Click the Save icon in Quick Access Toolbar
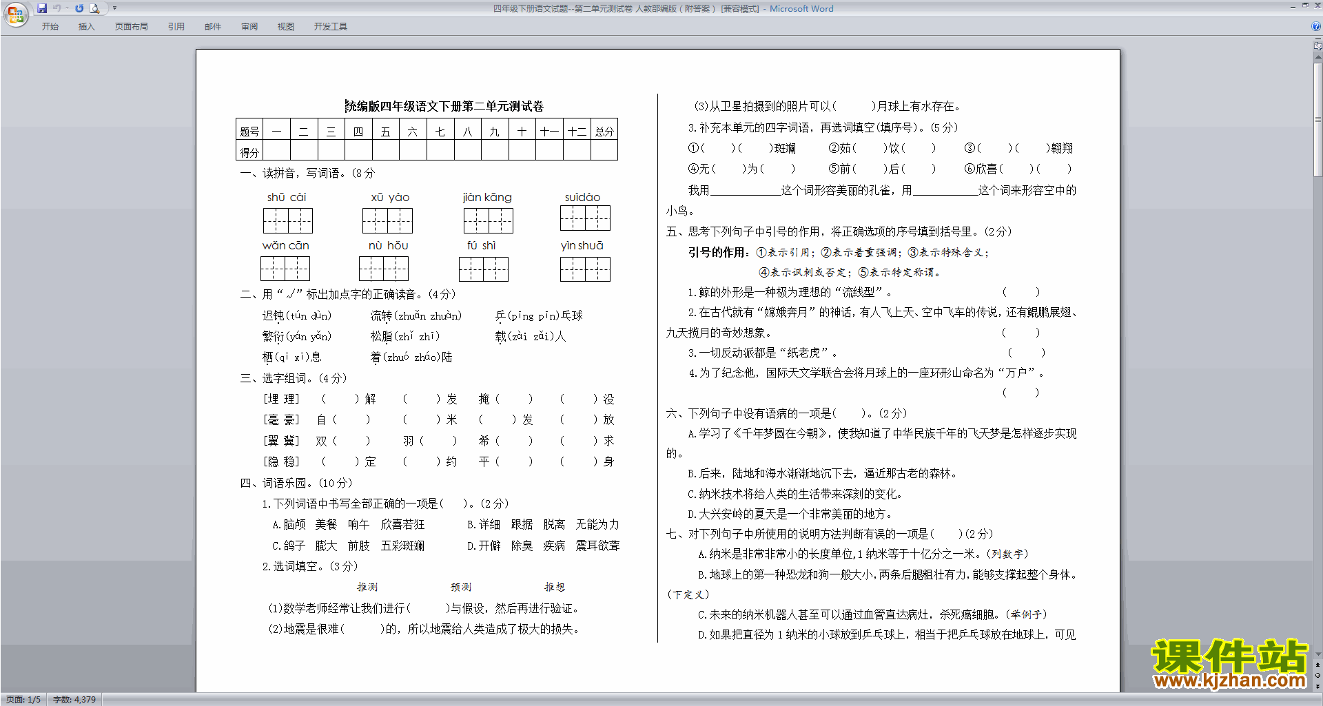This screenshot has width=1323, height=706. click(42, 8)
